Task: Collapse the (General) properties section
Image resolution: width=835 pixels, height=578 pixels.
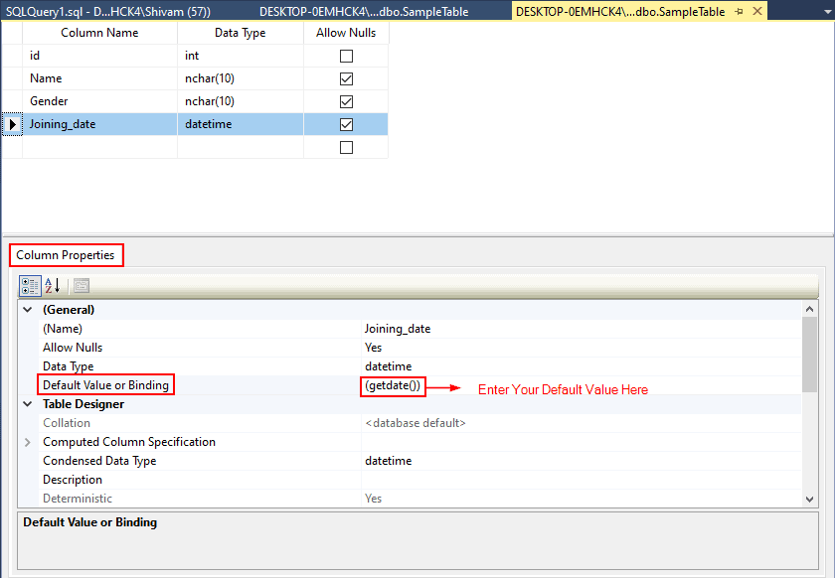Action: 27,309
